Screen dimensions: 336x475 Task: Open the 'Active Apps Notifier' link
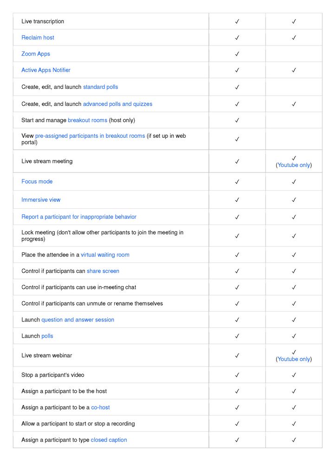tap(46, 70)
